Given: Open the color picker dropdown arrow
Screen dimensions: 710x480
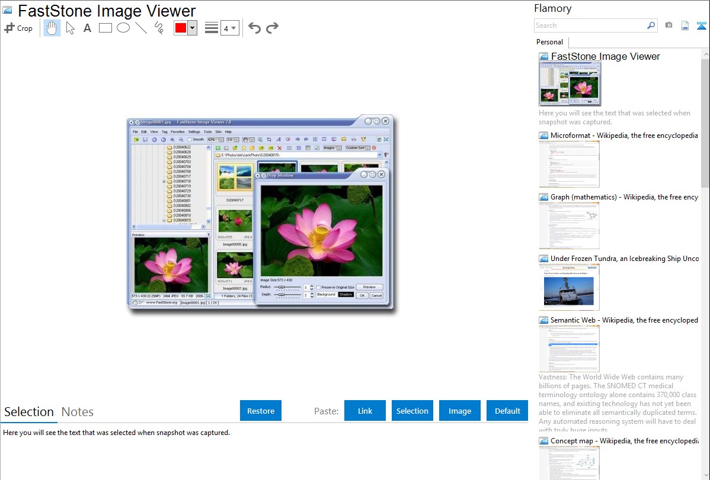Looking at the screenshot, I should coord(192,28).
